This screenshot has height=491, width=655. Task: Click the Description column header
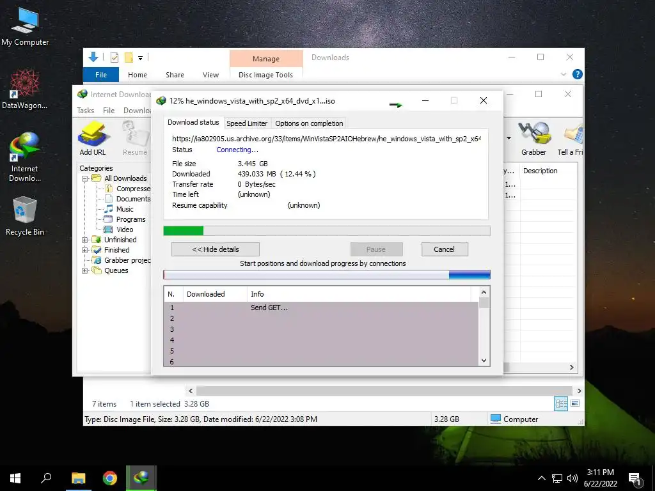tap(548, 171)
